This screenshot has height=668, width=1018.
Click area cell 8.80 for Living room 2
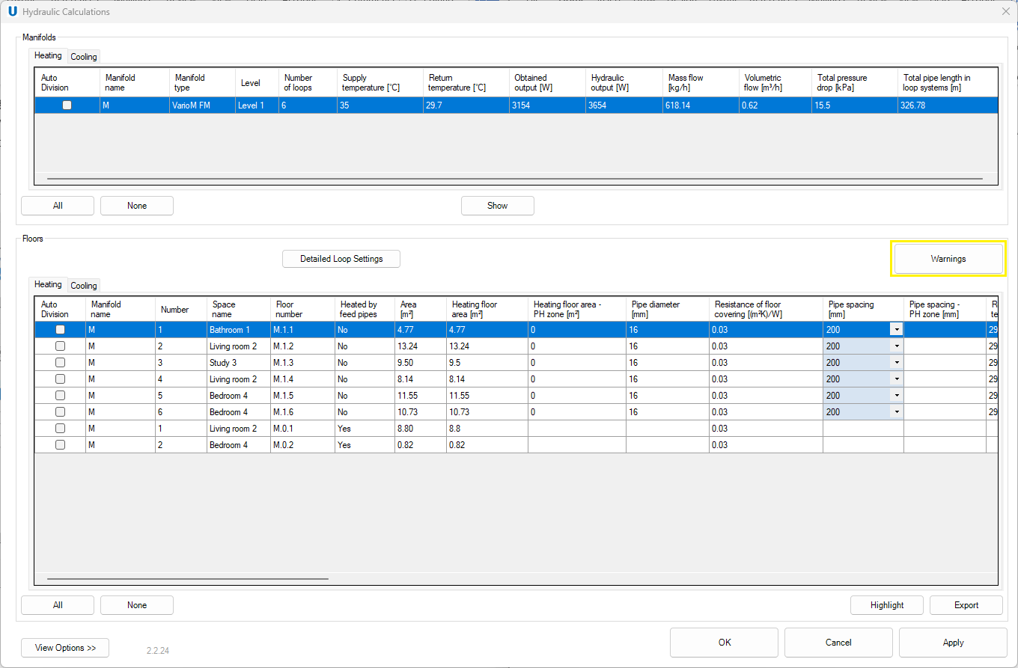(x=421, y=429)
